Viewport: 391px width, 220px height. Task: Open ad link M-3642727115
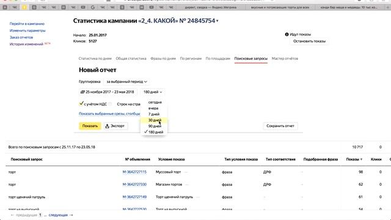pos(134,172)
